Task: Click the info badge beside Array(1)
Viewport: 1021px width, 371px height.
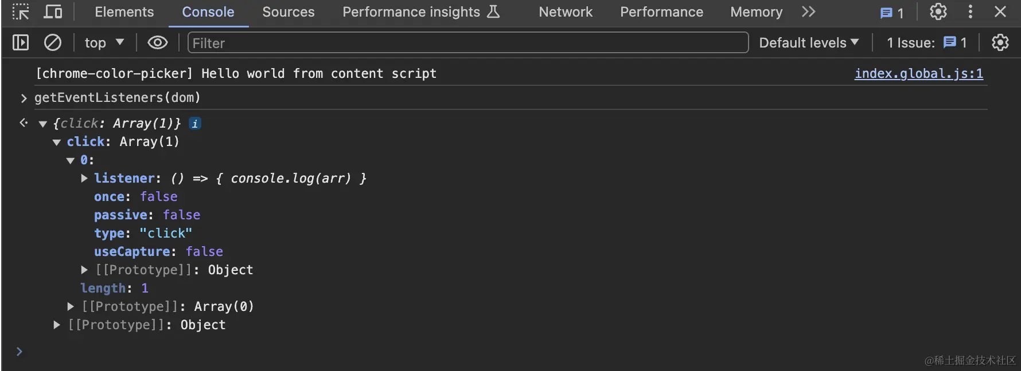Action: (x=195, y=123)
